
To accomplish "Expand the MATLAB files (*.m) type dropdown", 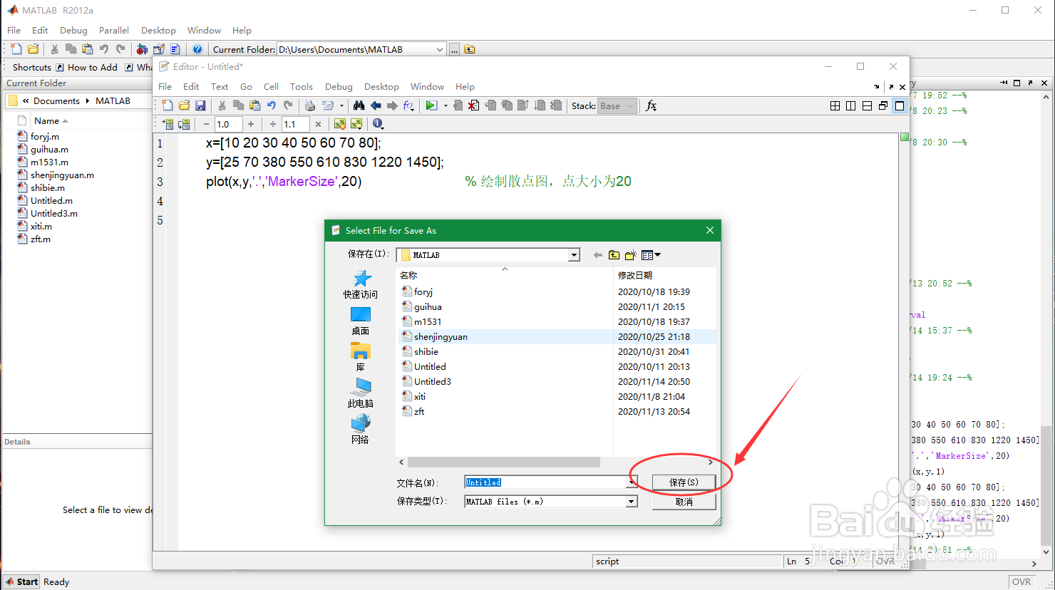I will [x=632, y=502].
